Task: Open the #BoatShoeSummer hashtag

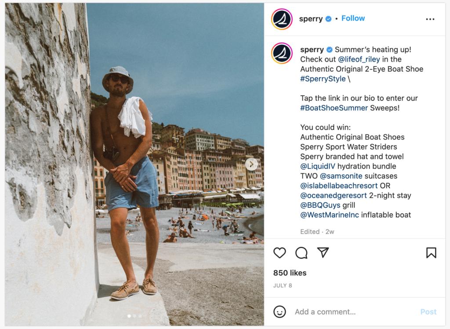Action: (x=334, y=108)
